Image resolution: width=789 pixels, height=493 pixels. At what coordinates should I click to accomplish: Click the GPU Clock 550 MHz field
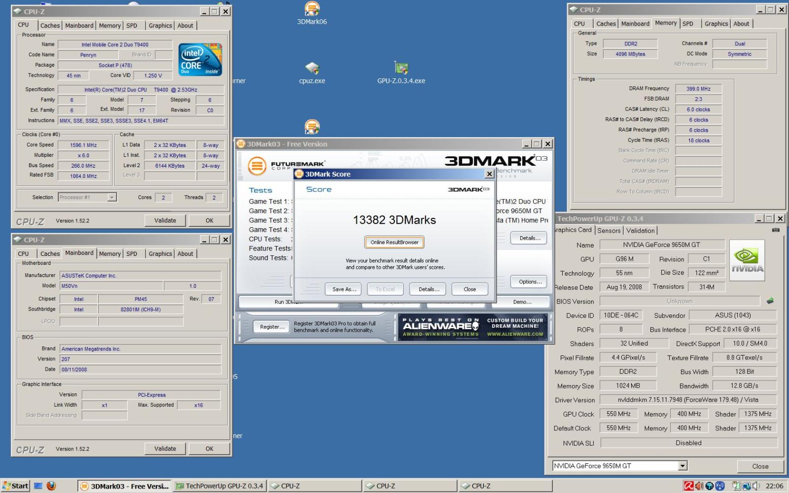point(618,414)
